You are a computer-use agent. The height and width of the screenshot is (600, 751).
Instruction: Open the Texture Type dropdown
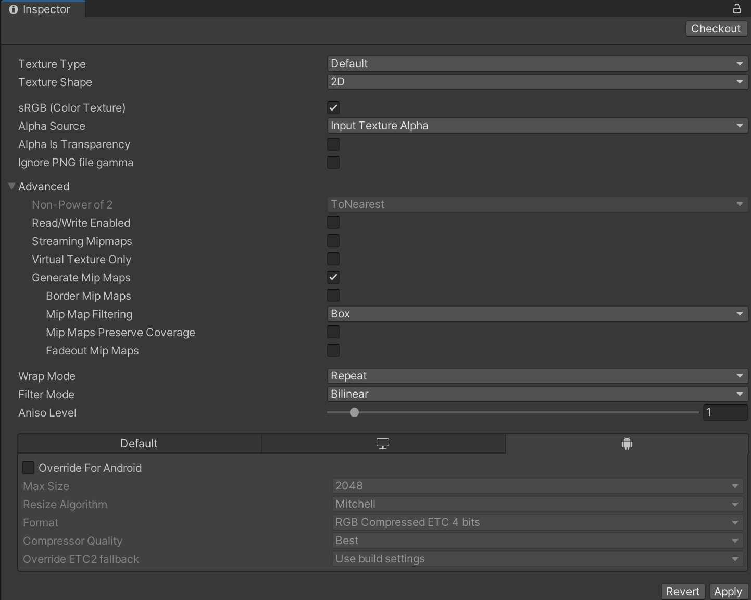click(537, 64)
